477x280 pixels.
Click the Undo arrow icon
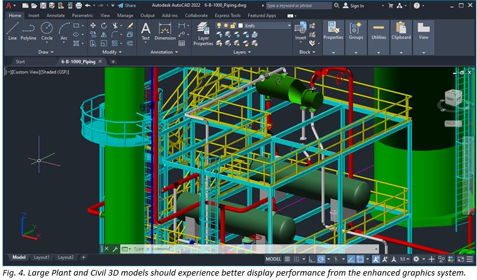pyautogui.click(x=88, y=6)
